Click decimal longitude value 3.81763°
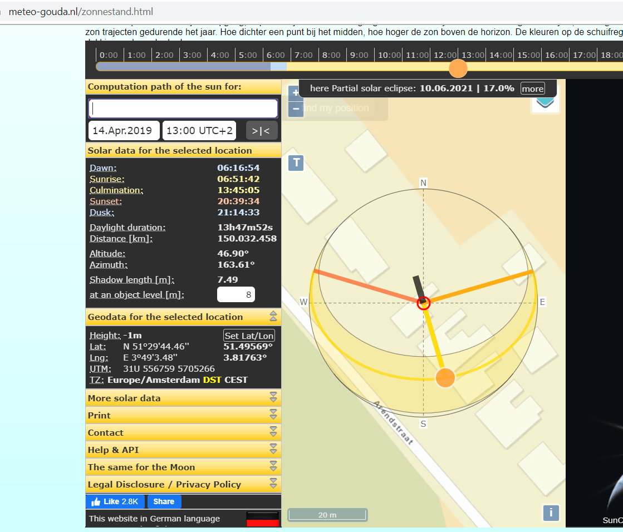623x532 pixels. pyautogui.click(x=245, y=358)
